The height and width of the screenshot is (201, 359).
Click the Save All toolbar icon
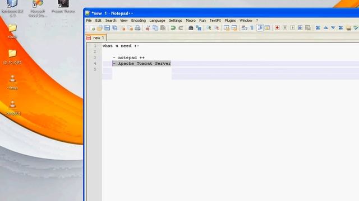pyautogui.click(x=114, y=28)
